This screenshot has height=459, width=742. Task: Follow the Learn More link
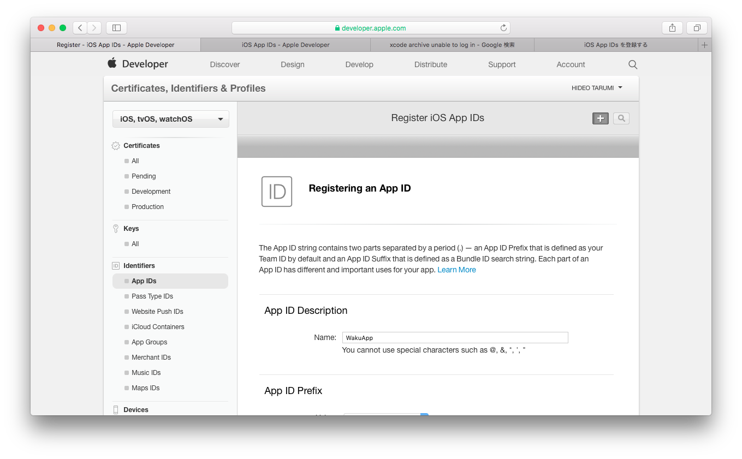pos(456,270)
